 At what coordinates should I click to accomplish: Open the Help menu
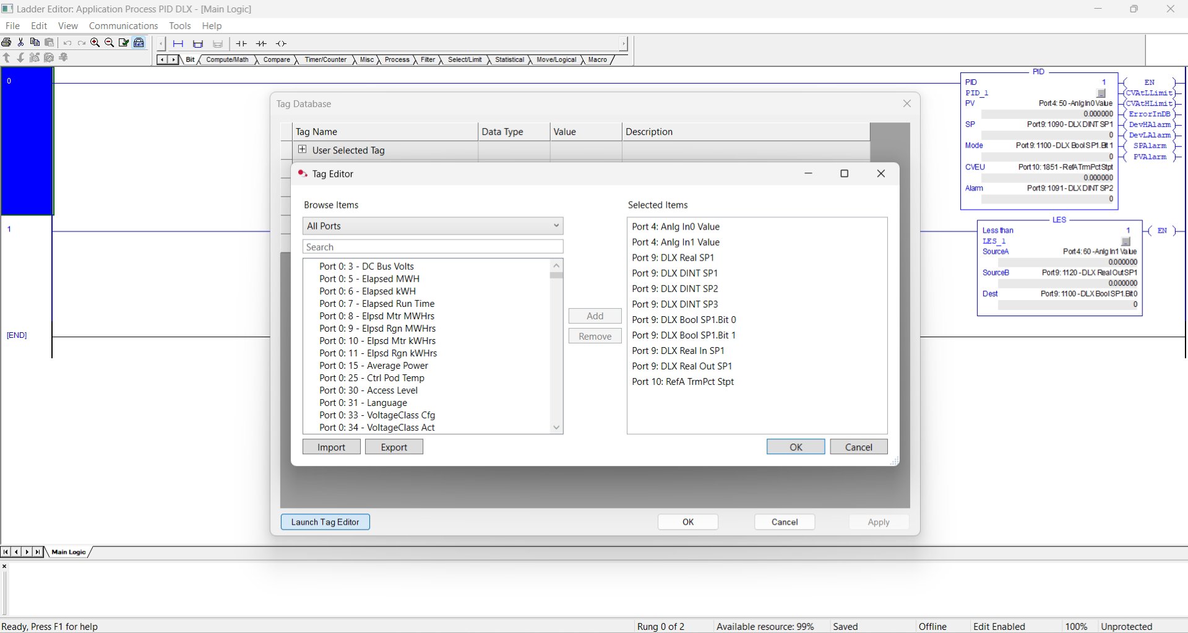[212, 25]
